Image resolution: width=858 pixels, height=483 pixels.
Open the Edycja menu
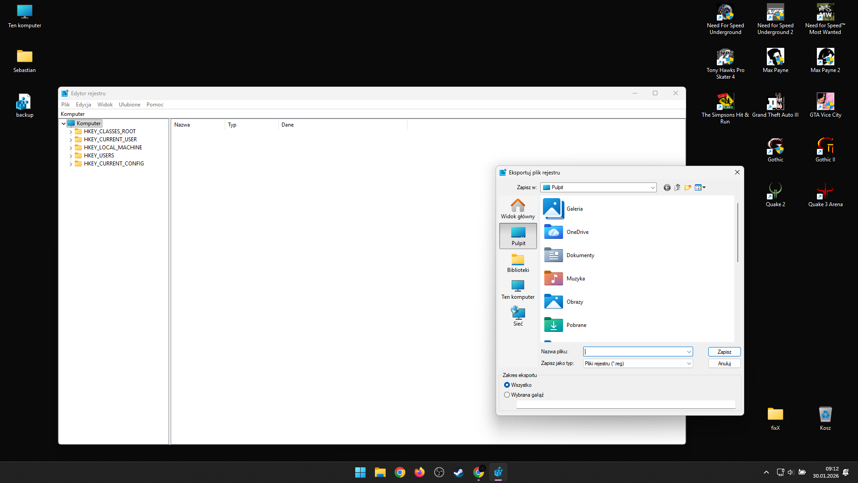tap(83, 105)
